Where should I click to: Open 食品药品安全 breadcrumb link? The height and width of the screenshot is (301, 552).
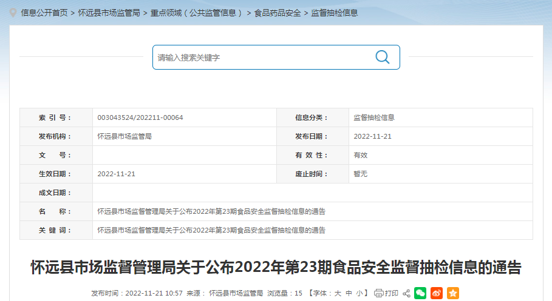278,13
